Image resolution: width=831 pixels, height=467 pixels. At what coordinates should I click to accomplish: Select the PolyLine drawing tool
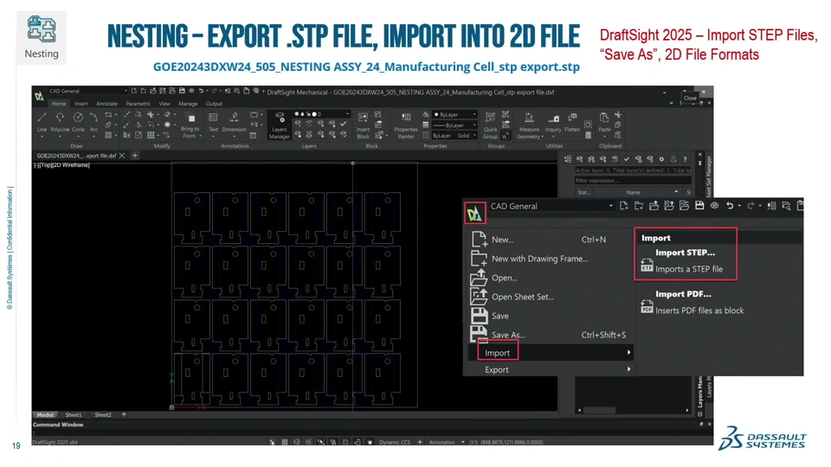pos(60,121)
